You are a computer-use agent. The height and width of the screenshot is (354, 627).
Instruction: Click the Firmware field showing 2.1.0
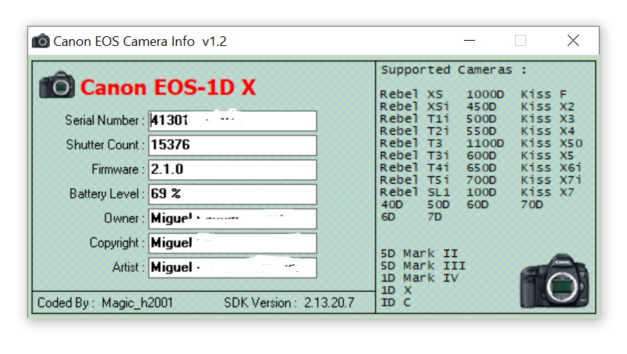[232, 170]
